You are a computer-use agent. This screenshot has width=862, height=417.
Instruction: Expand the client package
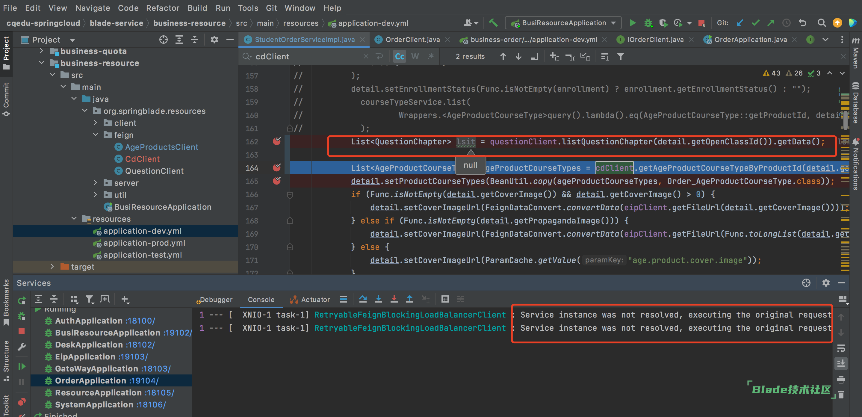pos(95,123)
